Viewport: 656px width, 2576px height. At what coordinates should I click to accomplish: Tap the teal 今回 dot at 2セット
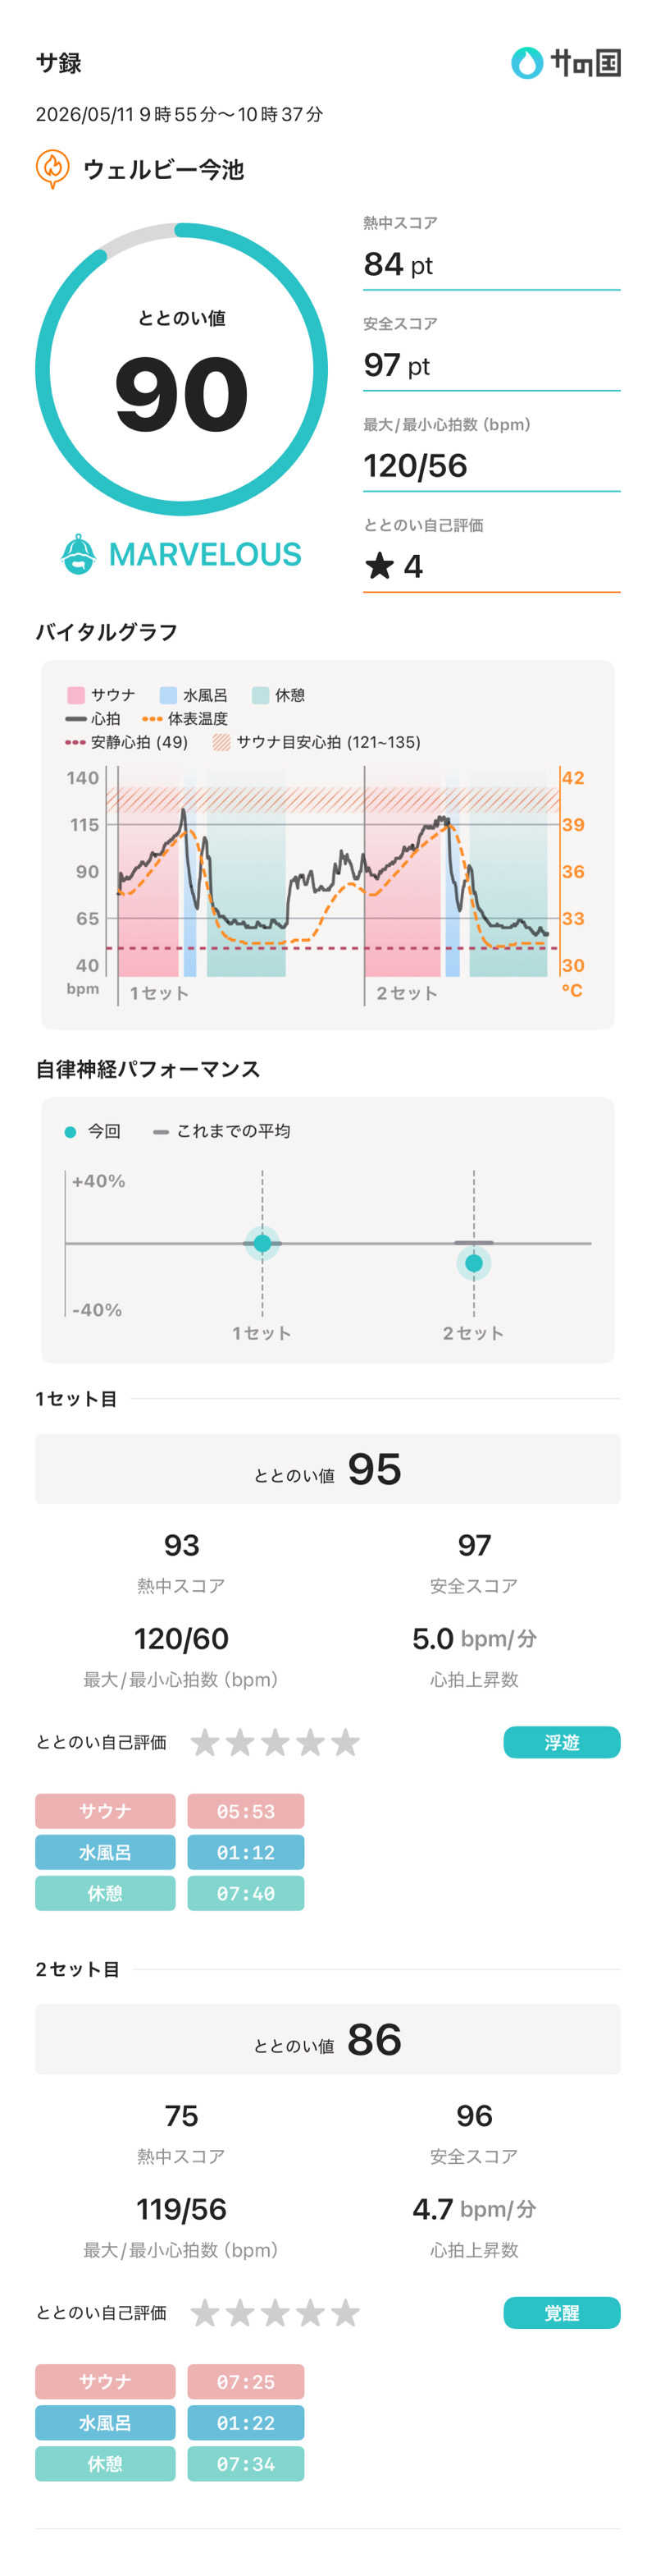[474, 1263]
